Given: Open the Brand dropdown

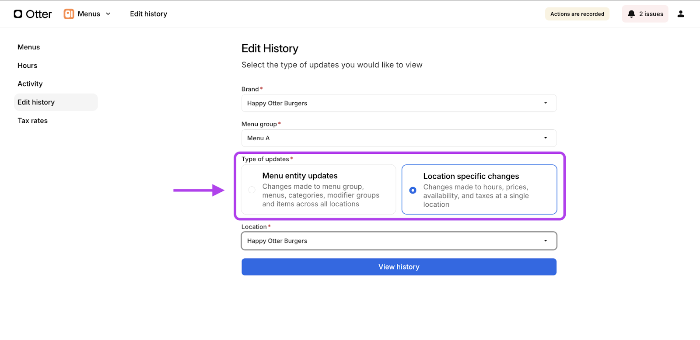Looking at the screenshot, I should point(399,103).
